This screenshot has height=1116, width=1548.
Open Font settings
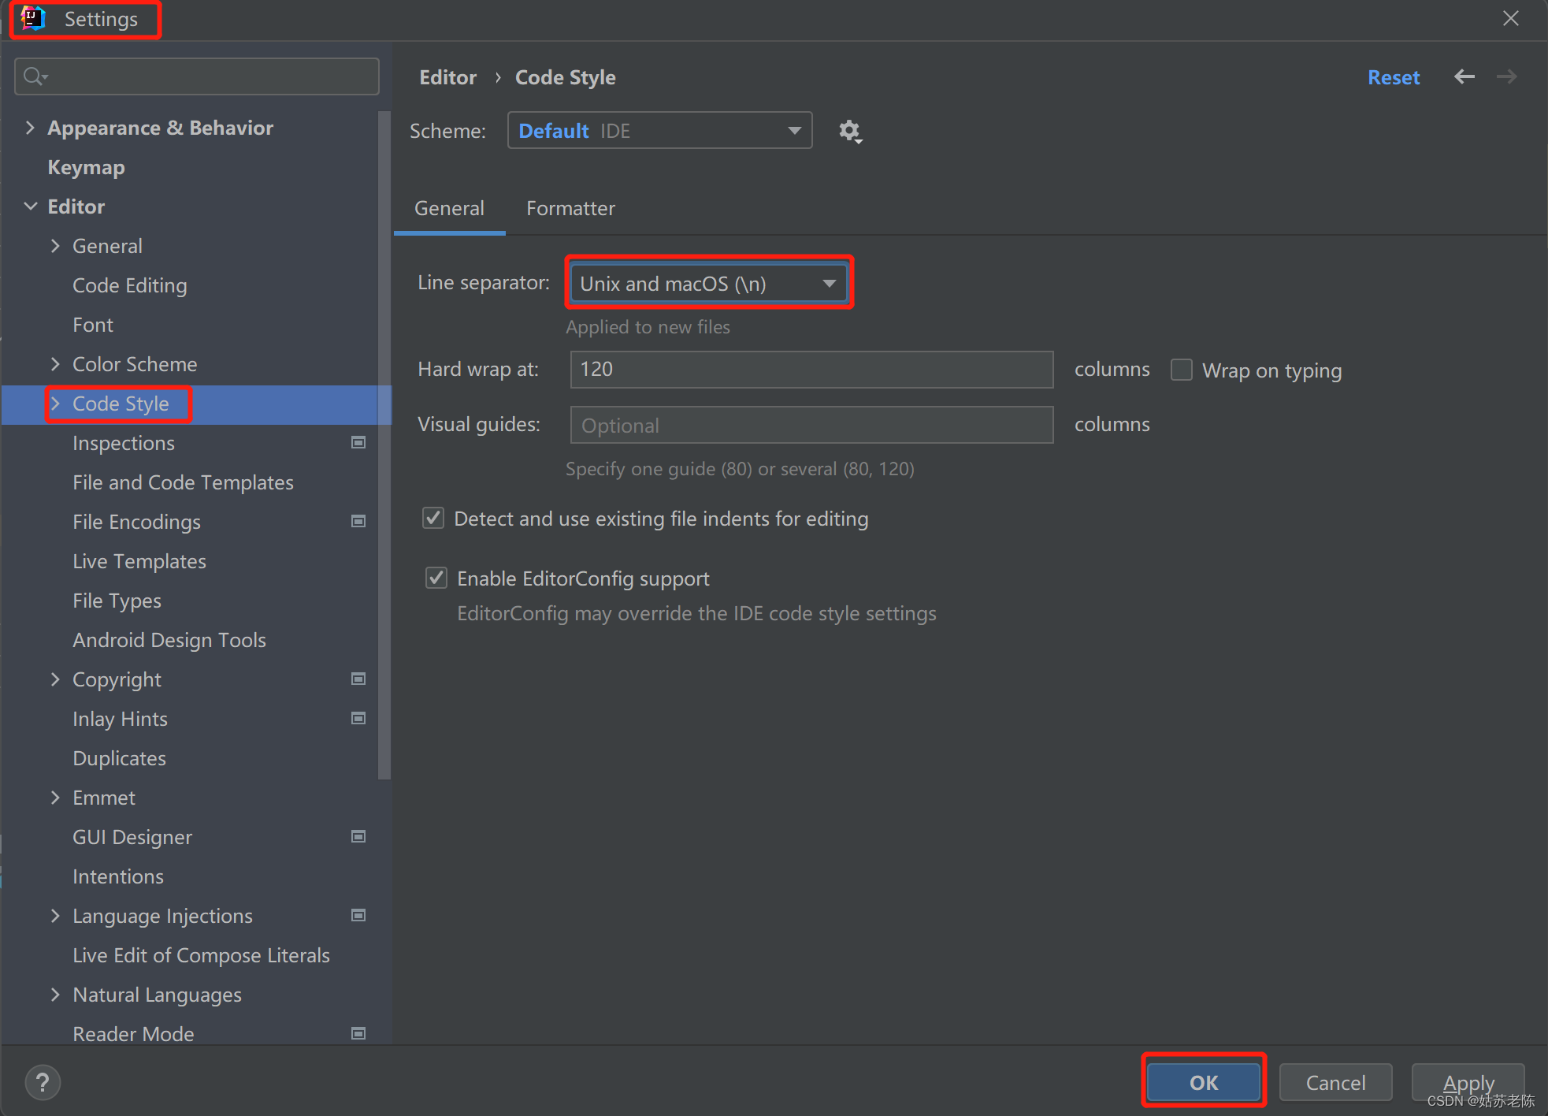(x=93, y=325)
